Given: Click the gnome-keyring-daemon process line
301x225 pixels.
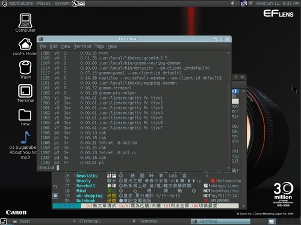Looking at the screenshot, I should coord(111,63).
